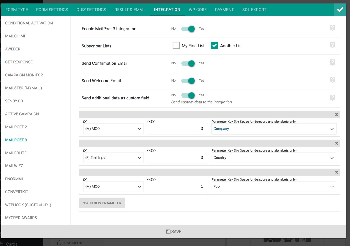Open MailerLite integration settings

point(16,153)
